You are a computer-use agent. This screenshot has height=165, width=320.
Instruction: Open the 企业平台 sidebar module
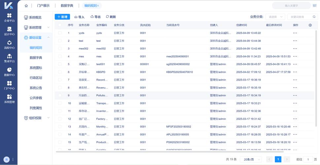[9, 17]
